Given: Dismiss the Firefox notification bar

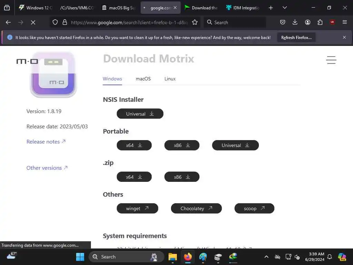Looking at the screenshot, I should (344, 37).
